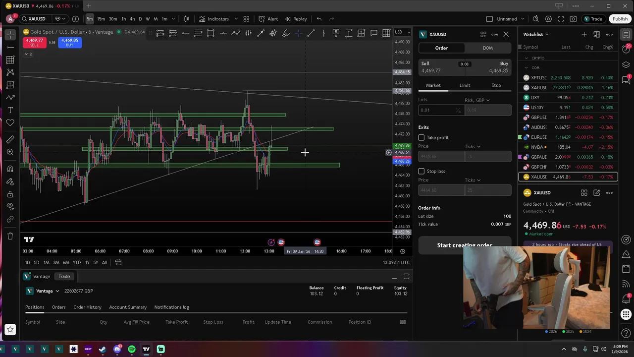Open chart settings gear in top toolbar
Screen dimensions: 634x357
pos(548,19)
